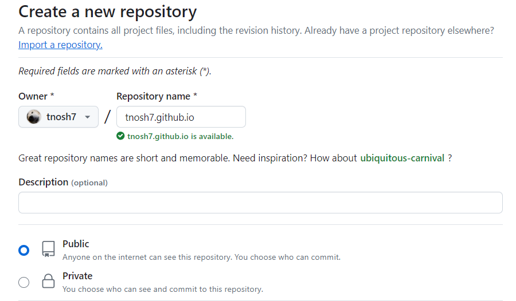
Task: Click the "tnosh7.github.io is available" message
Action: click(180, 136)
